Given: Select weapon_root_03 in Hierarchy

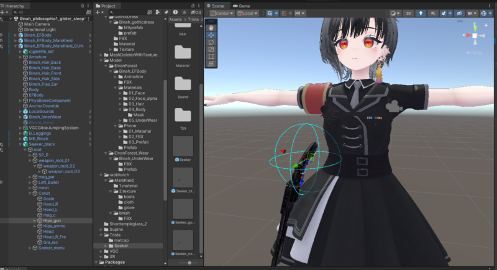Looking at the screenshot, I should point(64,171).
